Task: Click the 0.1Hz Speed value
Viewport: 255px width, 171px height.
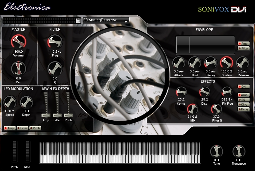Action: [10, 111]
